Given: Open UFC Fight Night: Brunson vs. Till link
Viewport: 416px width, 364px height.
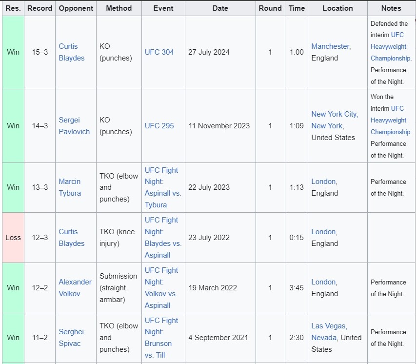Looking at the screenshot, I should click(x=161, y=338).
